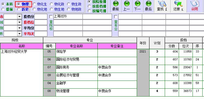Click the 位次 column header
The height and width of the screenshot is (99, 204).
(x=186, y=46)
